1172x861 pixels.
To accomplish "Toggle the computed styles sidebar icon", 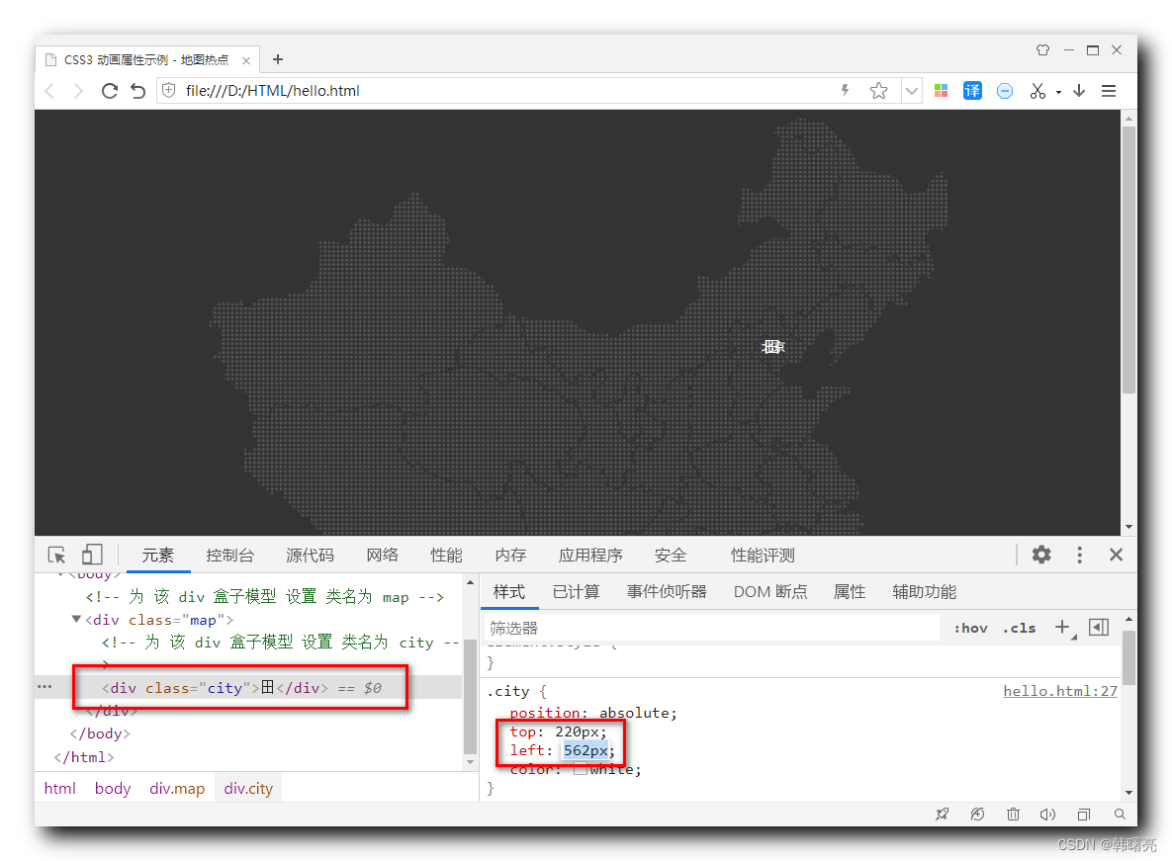I will (x=1099, y=628).
